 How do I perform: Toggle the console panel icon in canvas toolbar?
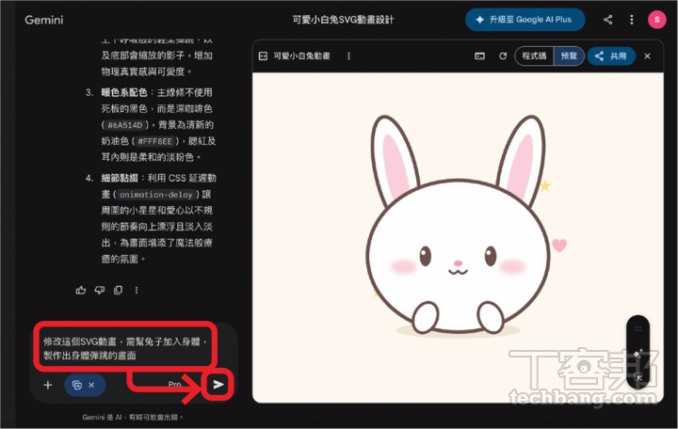(479, 56)
